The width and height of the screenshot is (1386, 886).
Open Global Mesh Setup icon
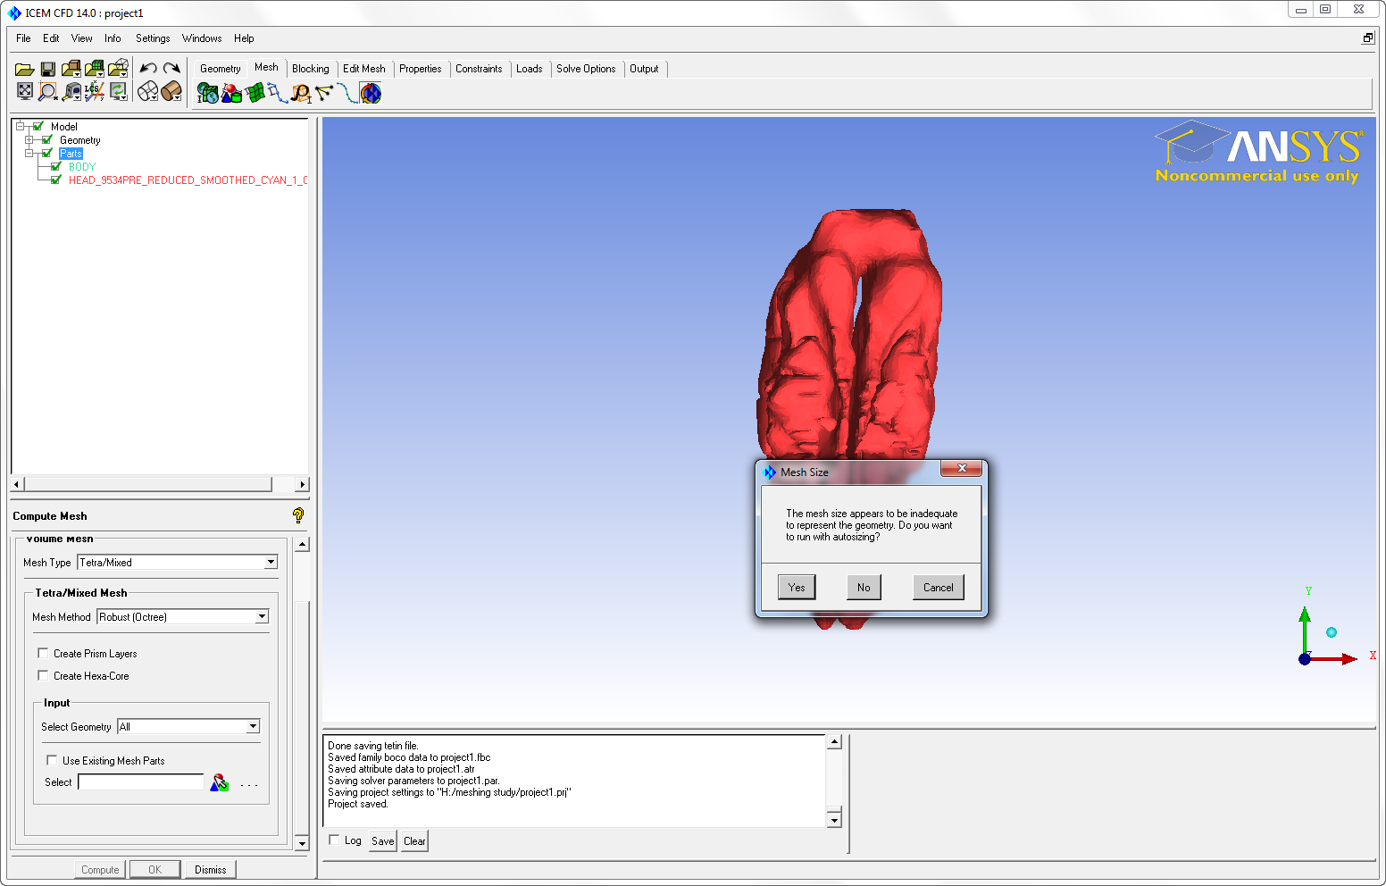coord(207,93)
